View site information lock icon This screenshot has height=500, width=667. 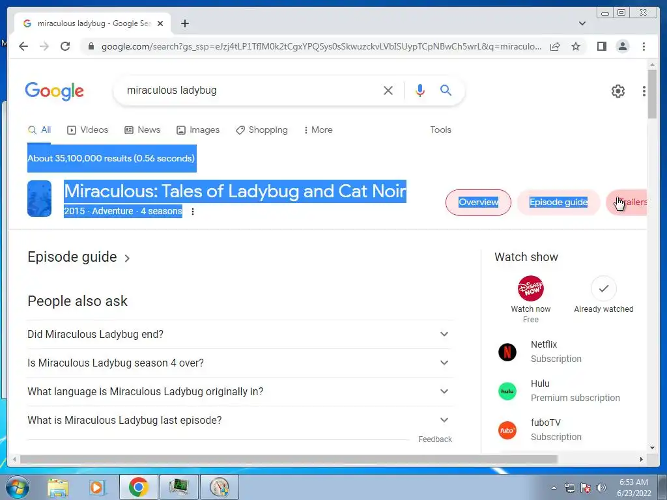tap(91, 46)
